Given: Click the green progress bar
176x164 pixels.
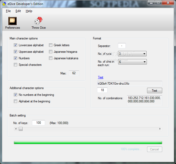Looking at the screenshot, I should point(88,143).
